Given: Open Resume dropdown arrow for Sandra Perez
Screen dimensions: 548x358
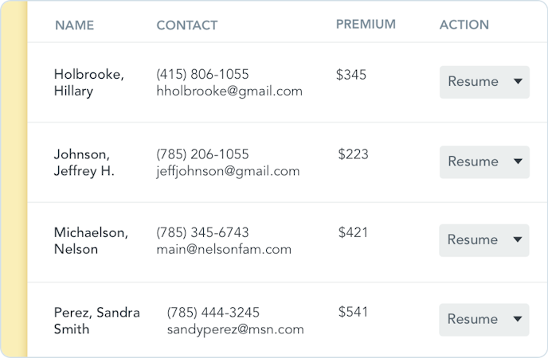Looking at the screenshot, I should (517, 319).
